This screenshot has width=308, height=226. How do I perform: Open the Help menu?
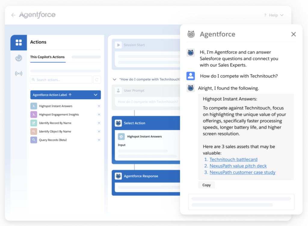pos(274,15)
